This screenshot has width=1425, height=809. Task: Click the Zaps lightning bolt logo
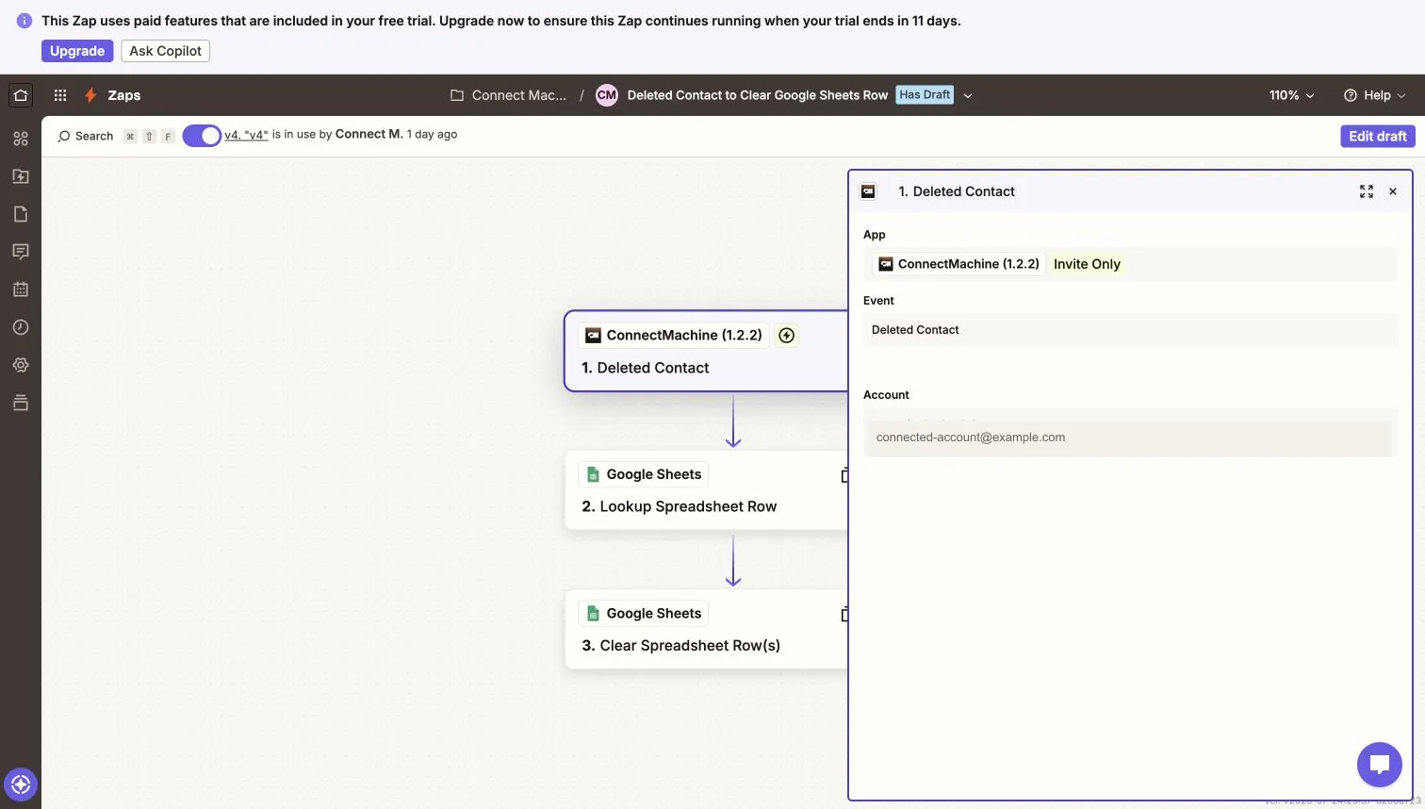[x=90, y=95]
